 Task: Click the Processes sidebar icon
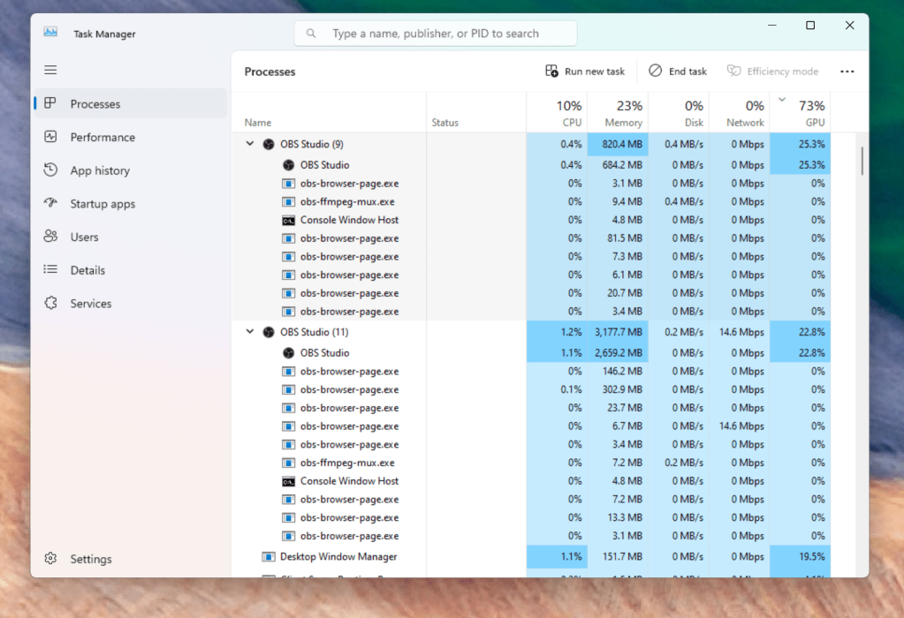[50, 103]
